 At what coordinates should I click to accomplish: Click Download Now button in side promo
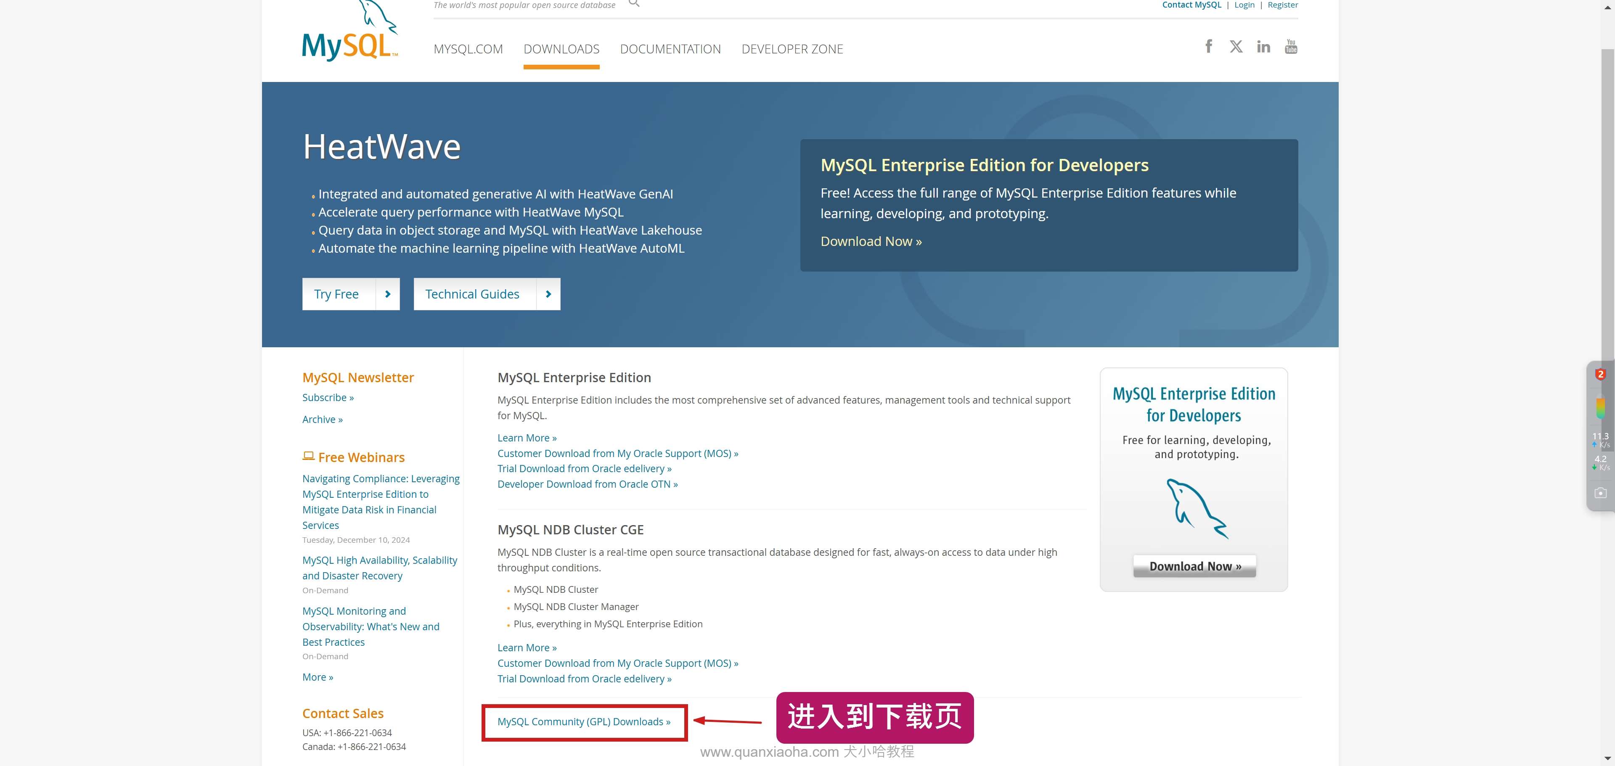[1194, 566]
